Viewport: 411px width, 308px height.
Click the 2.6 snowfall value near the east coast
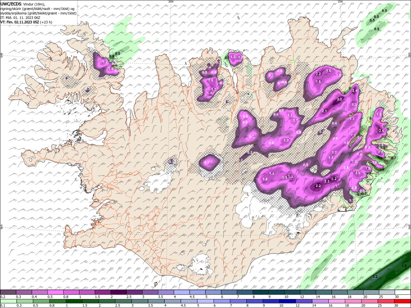381,131
